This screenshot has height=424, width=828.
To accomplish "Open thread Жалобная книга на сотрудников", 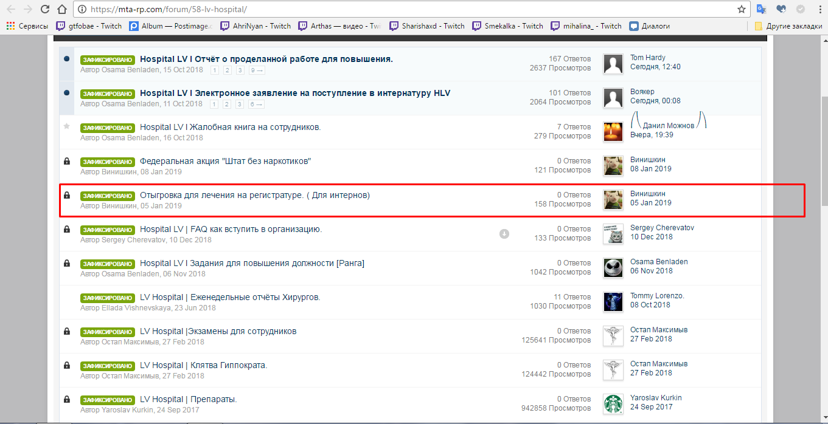I will pyautogui.click(x=230, y=127).
